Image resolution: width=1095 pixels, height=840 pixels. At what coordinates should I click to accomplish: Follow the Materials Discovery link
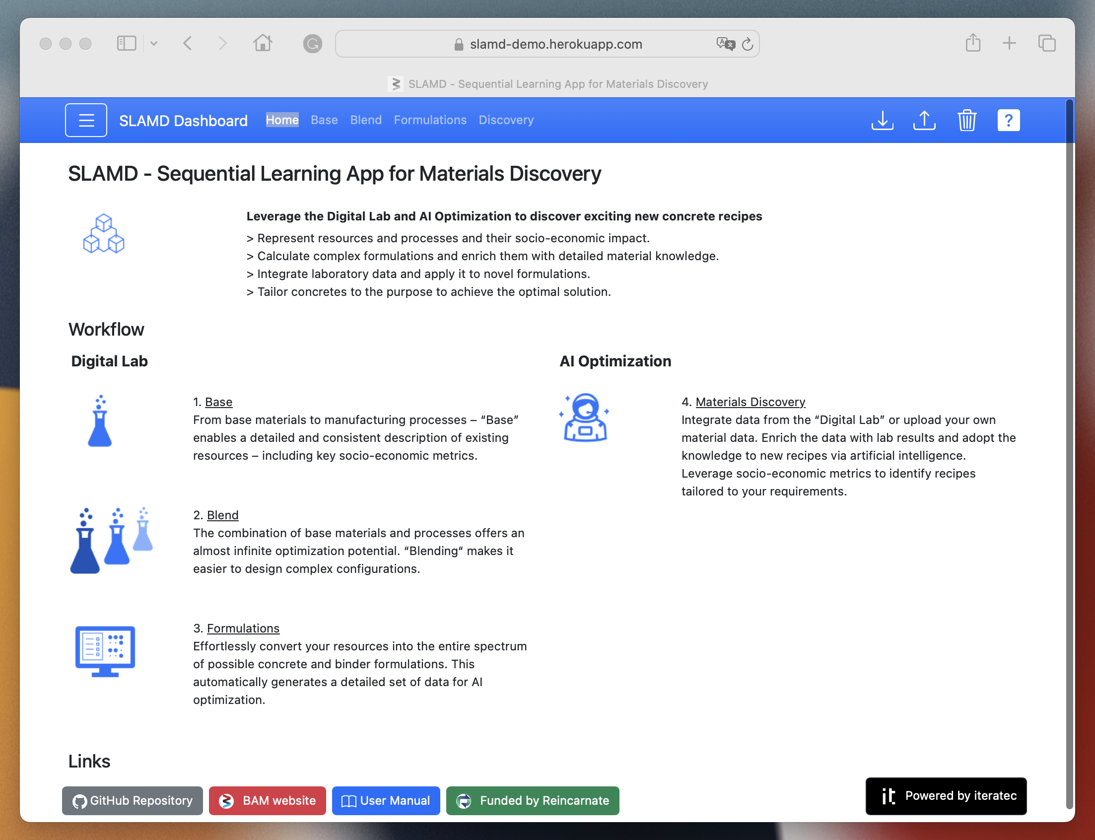click(x=750, y=402)
